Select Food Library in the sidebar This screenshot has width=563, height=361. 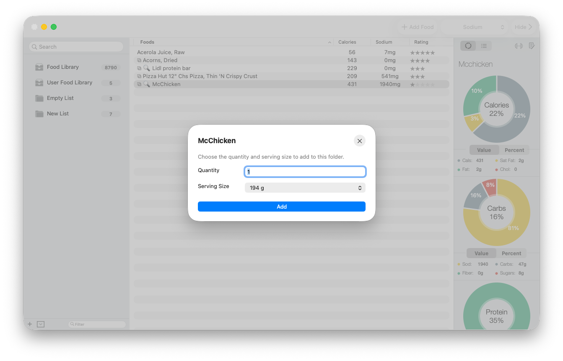(x=76, y=67)
